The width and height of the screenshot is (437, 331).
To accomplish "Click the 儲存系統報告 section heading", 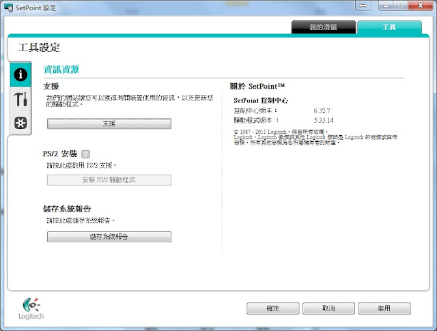I will pos(67,209).
